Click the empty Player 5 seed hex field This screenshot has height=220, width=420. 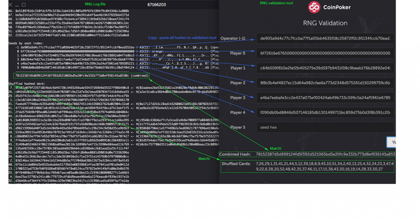[x=325, y=127]
